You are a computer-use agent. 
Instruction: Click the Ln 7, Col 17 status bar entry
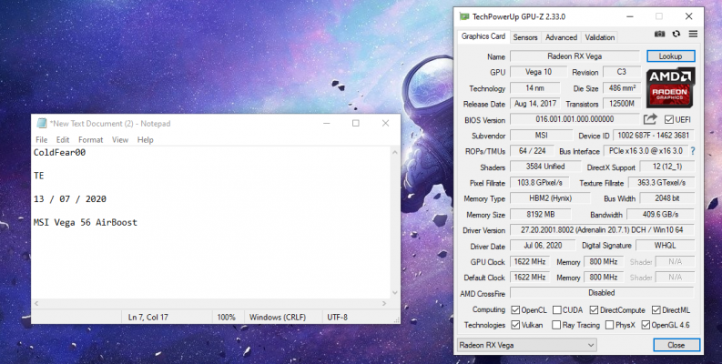147,317
